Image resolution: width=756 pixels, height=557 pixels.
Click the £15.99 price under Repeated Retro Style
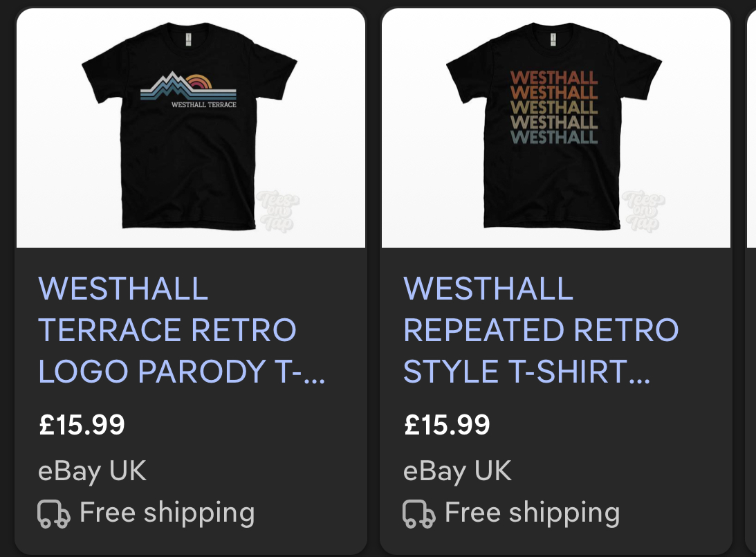click(x=447, y=424)
